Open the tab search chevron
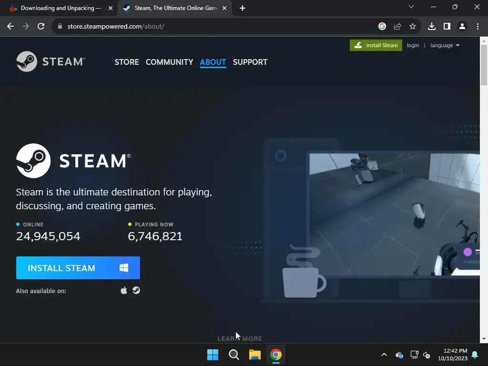The width and height of the screenshot is (488, 366). pyautogui.click(x=411, y=7)
